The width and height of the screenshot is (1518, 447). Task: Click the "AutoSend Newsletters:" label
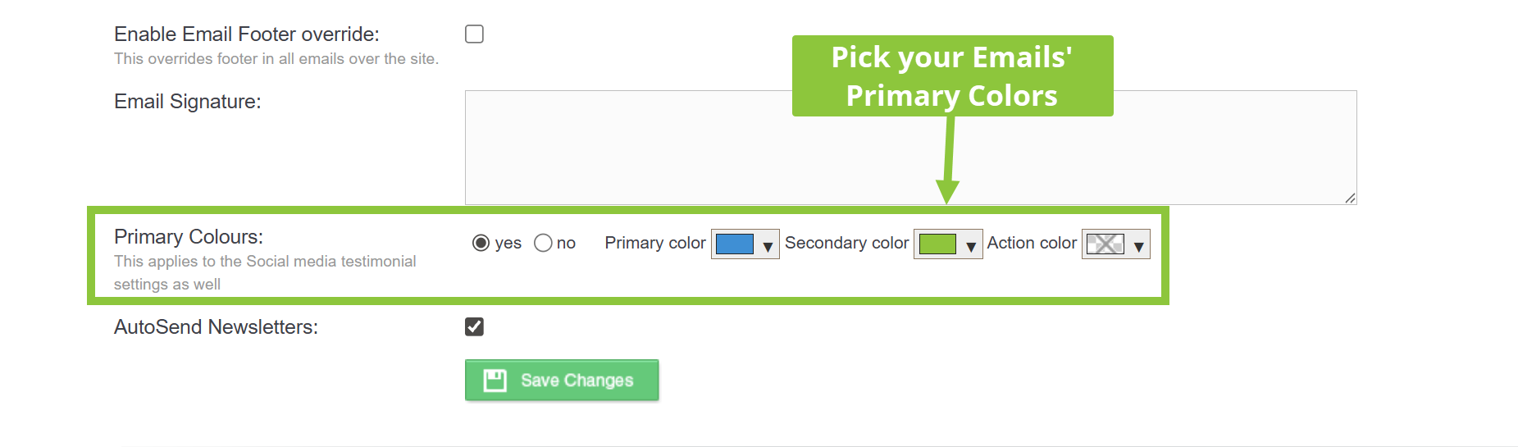tap(216, 327)
